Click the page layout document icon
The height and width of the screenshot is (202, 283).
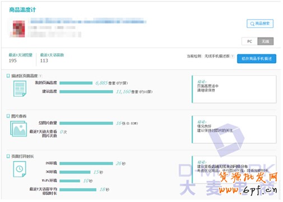20,88
